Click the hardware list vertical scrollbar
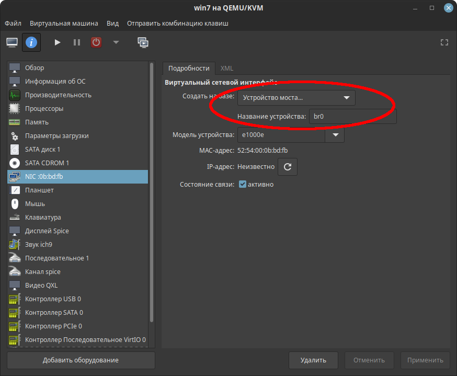This screenshot has width=457, height=376. tap(152, 192)
